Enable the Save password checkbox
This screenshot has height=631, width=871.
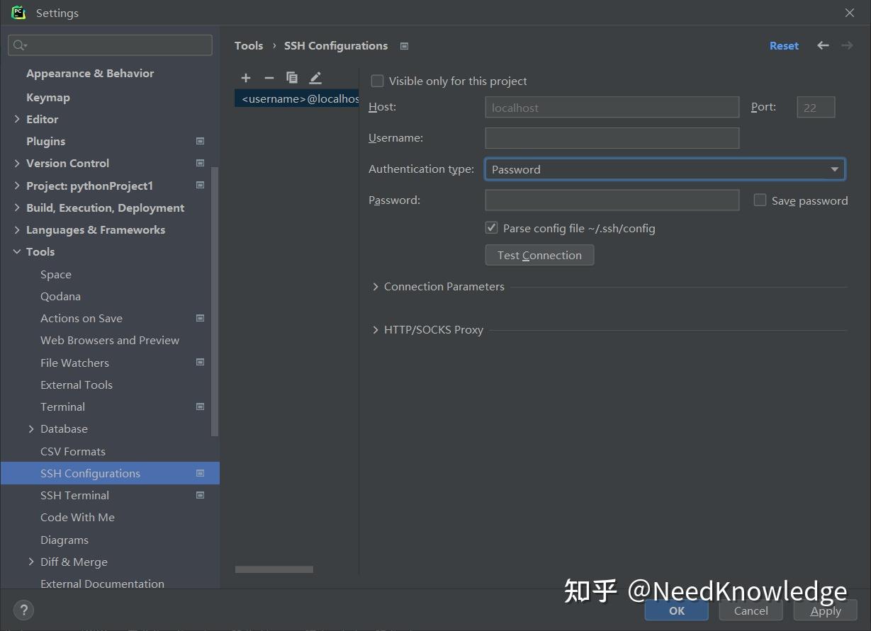(x=760, y=200)
